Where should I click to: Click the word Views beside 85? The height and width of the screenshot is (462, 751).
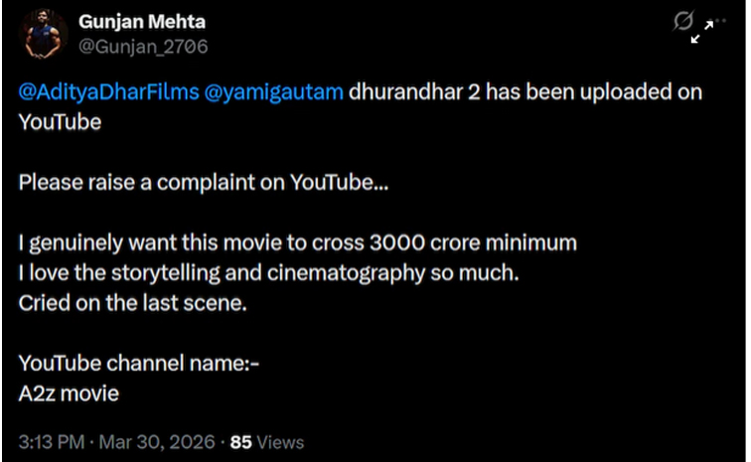pyautogui.click(x=281, y=441)
